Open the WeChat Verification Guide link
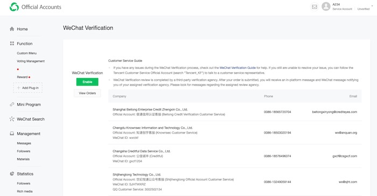377x196 pixels. pyautogui.click(x=238, y=68)
